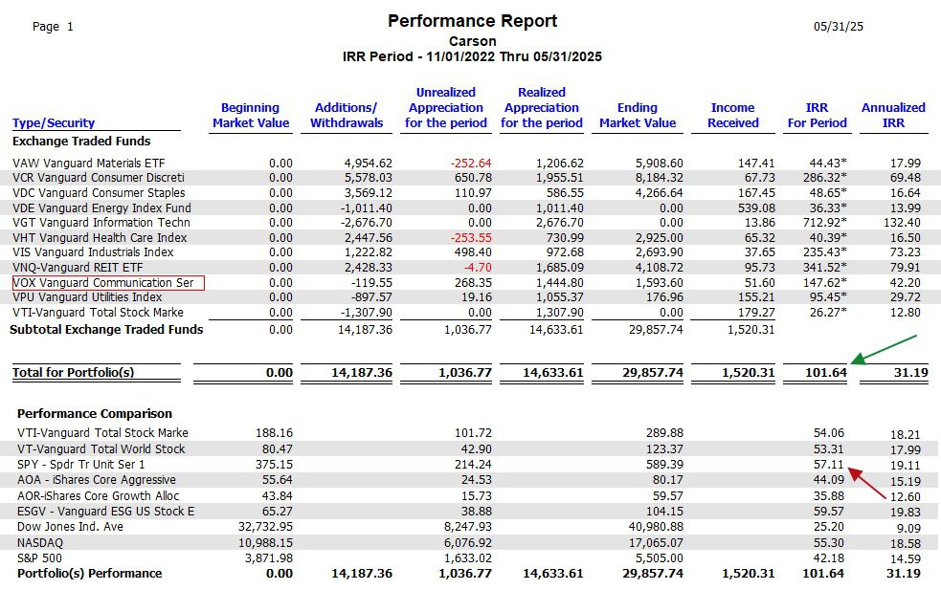Select the VNQ-Vanguard REIT ETF row name
This screenshot has height=590, width=941.
click(78, 268)
